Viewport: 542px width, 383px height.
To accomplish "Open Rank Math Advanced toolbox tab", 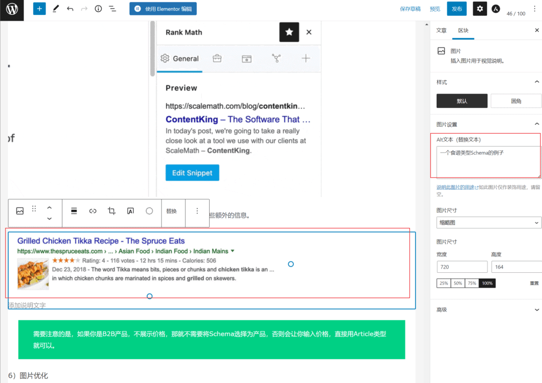I will (x=217, y=58).
